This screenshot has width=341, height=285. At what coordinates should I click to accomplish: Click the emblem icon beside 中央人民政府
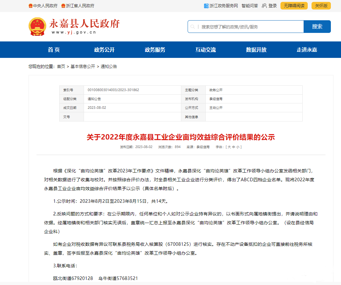pos(30,5)
